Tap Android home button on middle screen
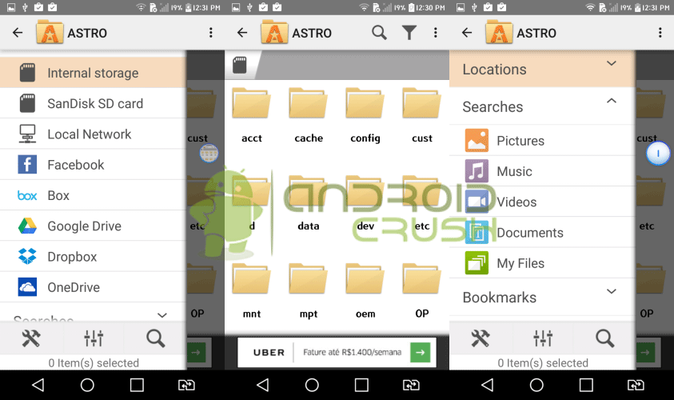 coord(312,385)
